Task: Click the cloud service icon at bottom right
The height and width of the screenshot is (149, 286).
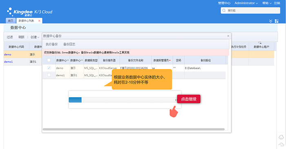Action: coord(281,137)
